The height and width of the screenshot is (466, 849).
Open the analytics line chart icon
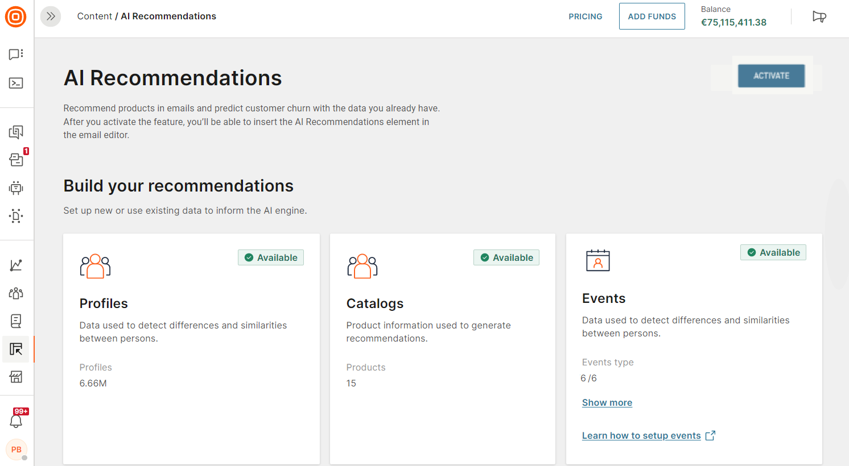(16, 265)
